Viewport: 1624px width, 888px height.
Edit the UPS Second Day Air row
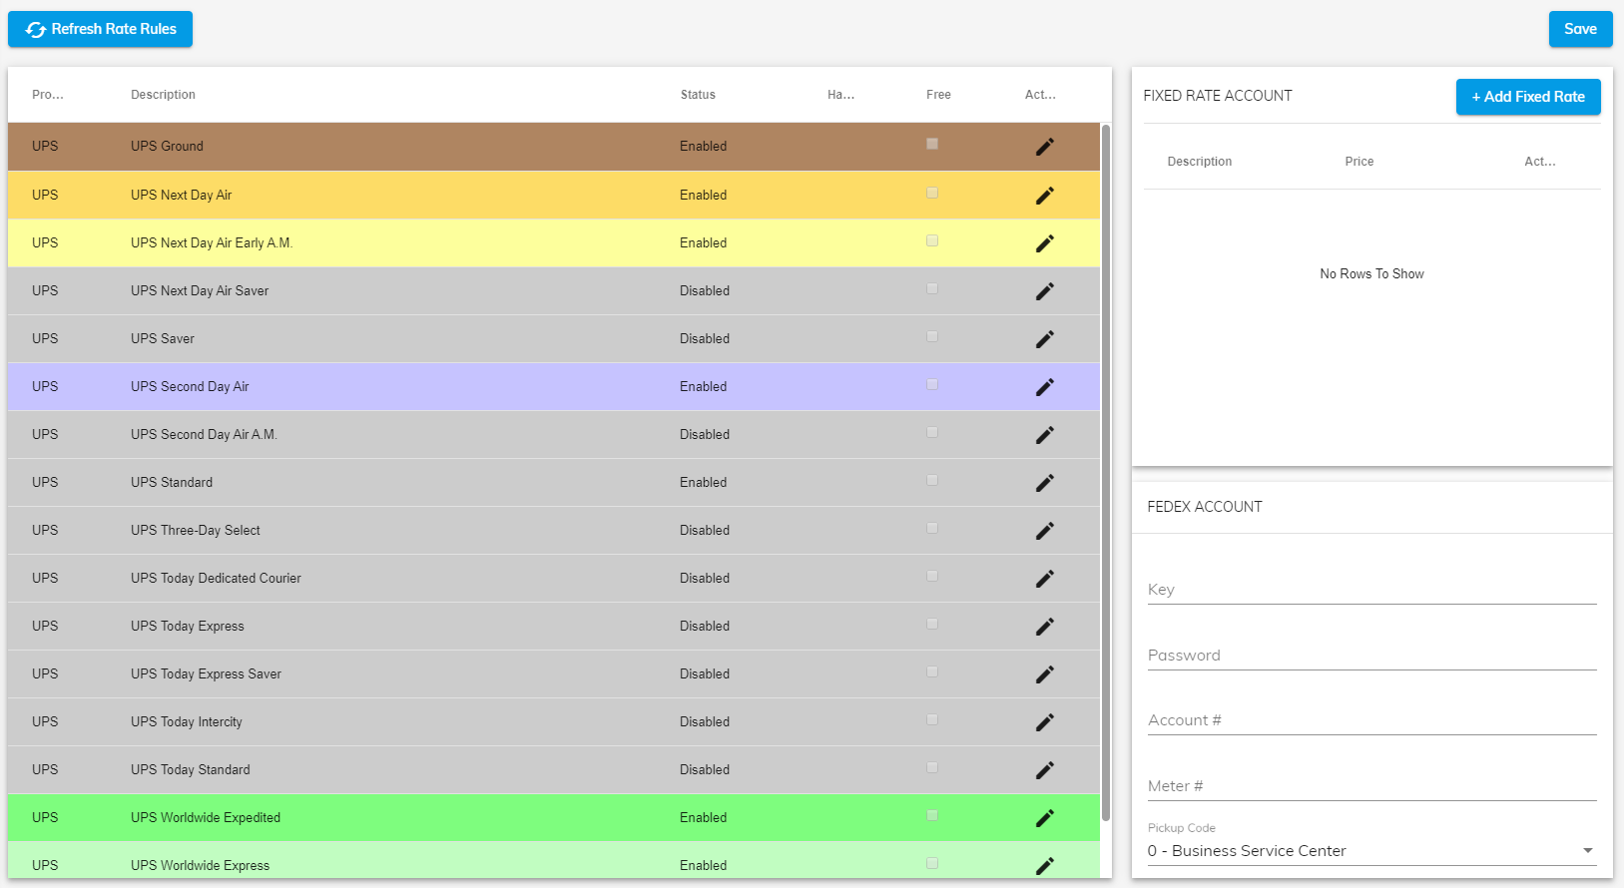point(1044,387)
